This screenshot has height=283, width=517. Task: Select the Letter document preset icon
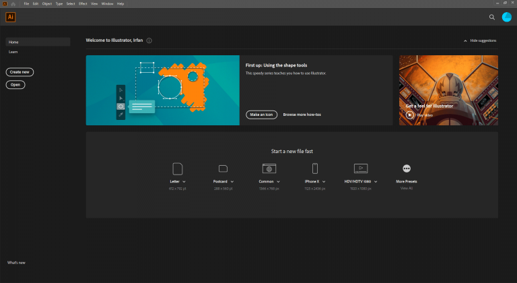pyautogui.click(x=178, y=168)
